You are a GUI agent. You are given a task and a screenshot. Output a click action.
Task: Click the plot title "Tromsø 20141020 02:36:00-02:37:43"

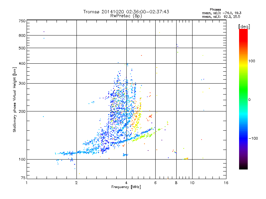click(126, 12)
